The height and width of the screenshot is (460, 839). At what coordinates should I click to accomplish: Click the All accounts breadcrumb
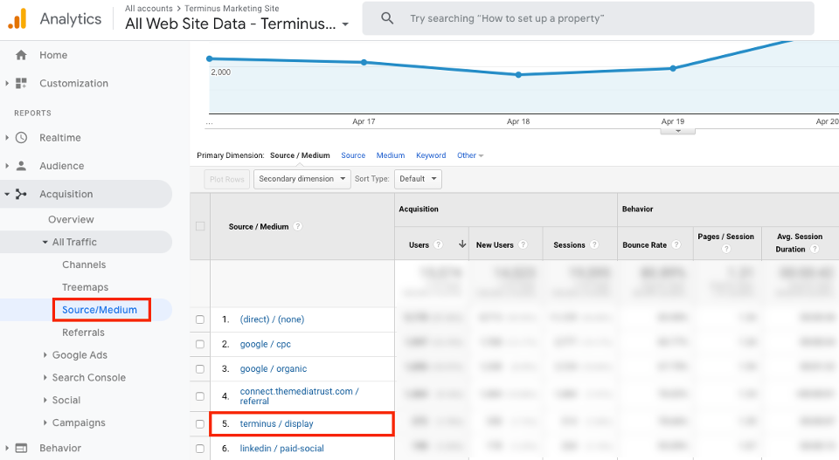(149, 9)
